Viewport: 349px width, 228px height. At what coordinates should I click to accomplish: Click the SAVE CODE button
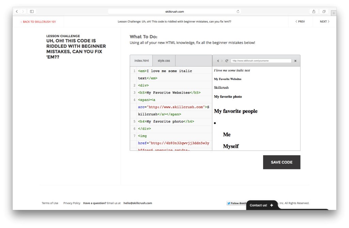tap(281, 162)
